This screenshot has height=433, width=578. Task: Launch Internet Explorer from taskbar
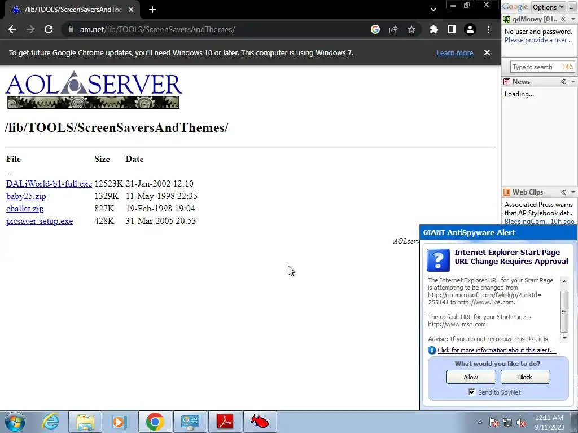pyautogui.click(x=50, y=422)
